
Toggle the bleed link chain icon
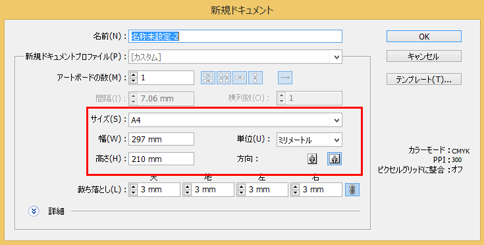coord(352,190)
